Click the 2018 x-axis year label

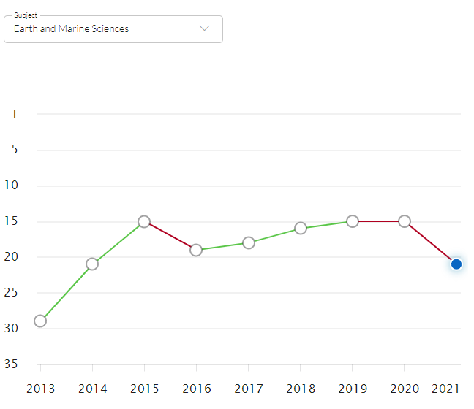[x=301, y=388]
